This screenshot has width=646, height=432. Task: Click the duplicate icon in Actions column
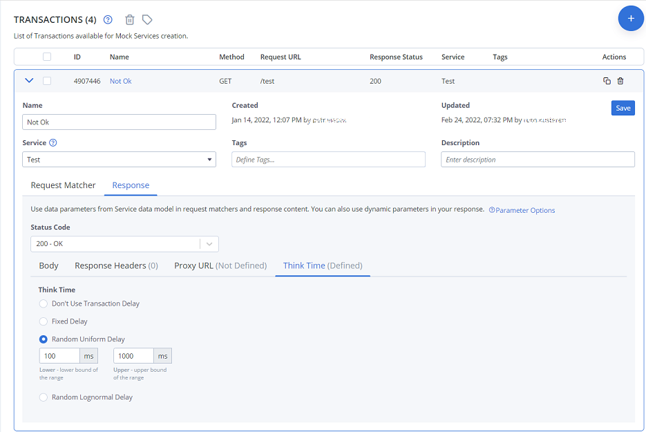coord(607,81)
